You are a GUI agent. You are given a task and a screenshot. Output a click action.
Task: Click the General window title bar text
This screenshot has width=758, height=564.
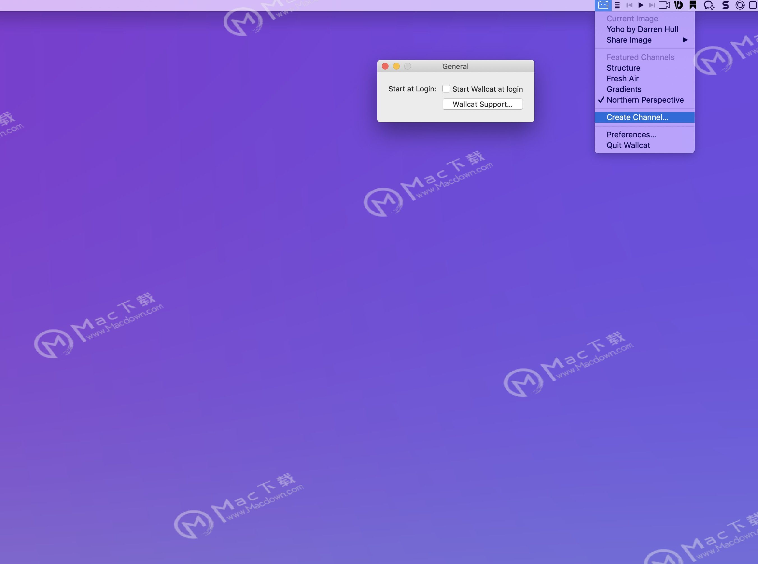(x=455, y=66)
